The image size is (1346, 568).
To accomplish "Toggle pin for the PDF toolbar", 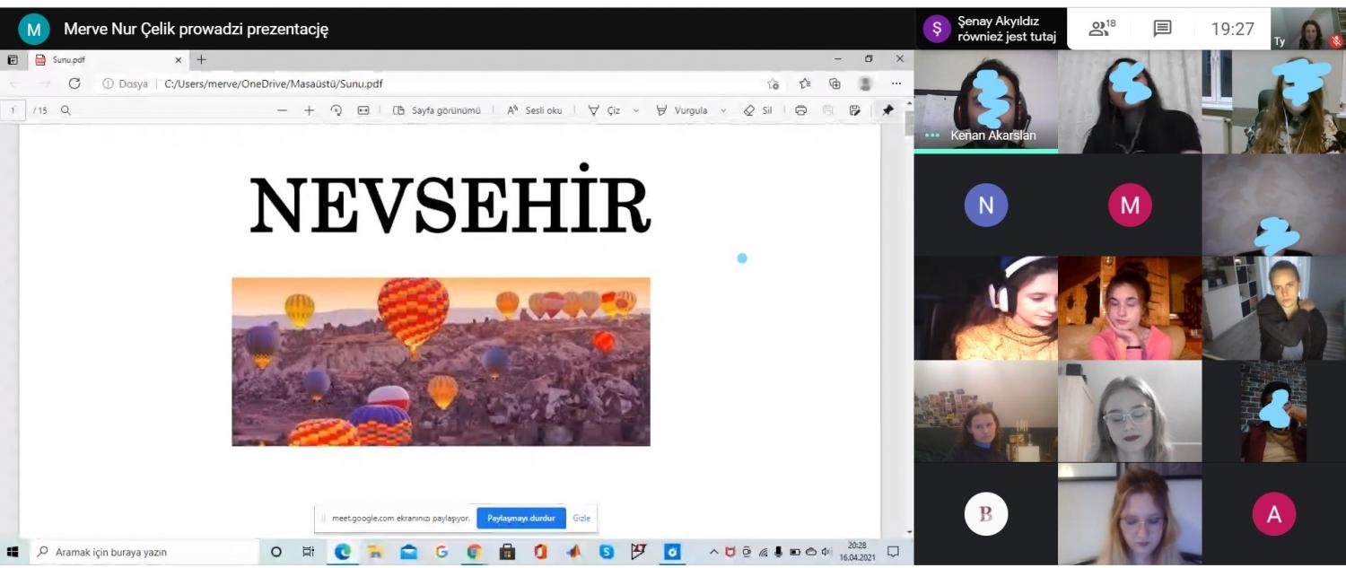I will tap(887, 110).
